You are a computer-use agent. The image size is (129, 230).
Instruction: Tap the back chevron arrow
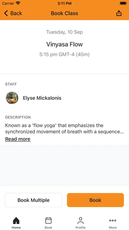(6, 13)
